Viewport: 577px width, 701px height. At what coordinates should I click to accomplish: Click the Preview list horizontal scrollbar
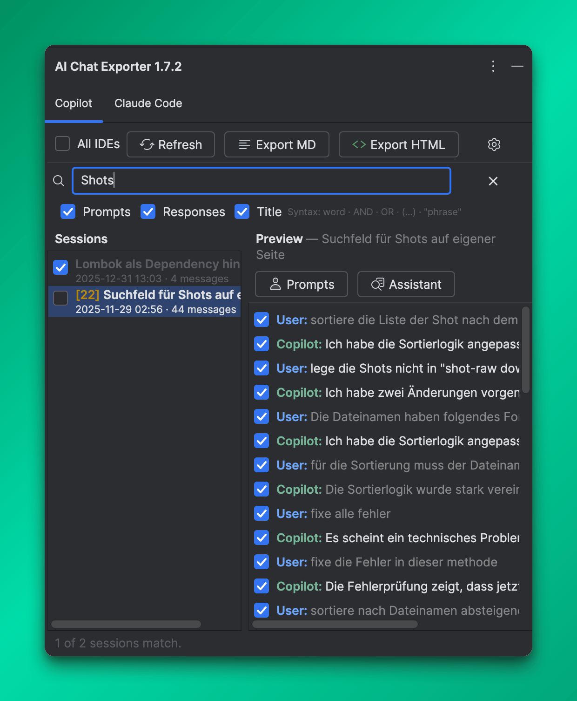(x=335, y=624)
